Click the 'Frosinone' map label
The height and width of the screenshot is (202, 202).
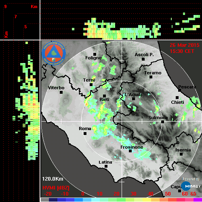tap(132, 147)
